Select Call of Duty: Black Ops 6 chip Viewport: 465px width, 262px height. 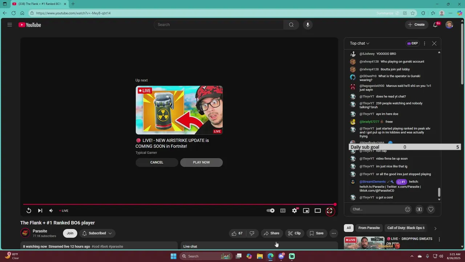[x=406, y=228]
